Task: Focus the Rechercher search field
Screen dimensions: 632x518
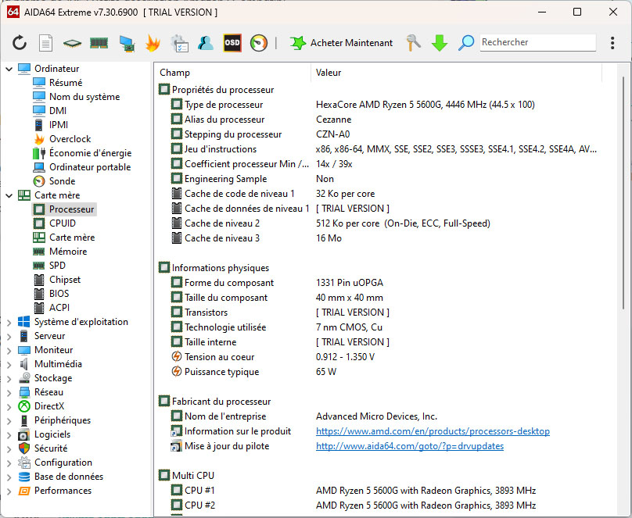Action: (537, 42)
